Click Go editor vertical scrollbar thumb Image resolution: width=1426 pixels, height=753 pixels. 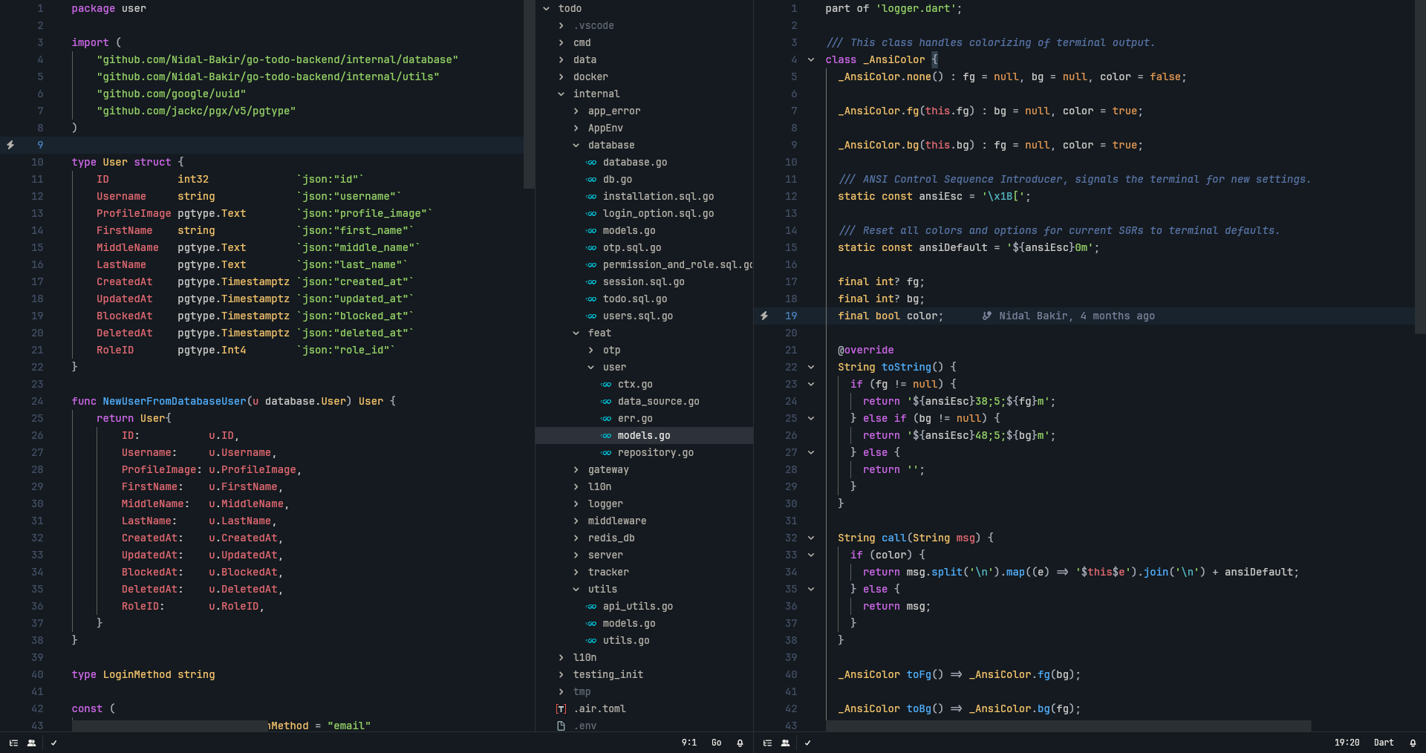529,94
